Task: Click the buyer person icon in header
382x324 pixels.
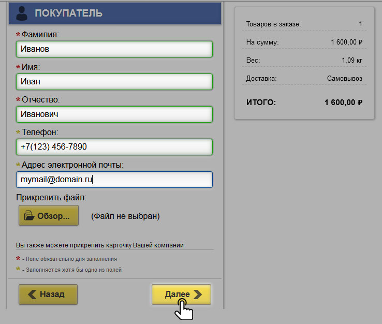Action: [x=22, y=13]
